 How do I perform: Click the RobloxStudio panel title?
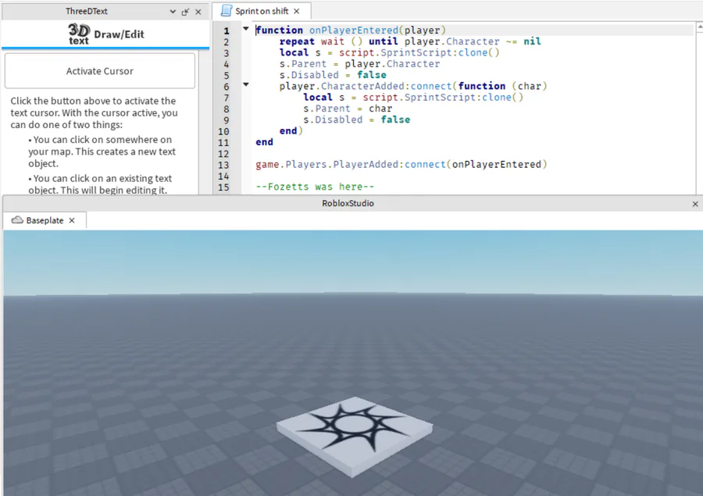pyautogui.click(x=348, y=204)
